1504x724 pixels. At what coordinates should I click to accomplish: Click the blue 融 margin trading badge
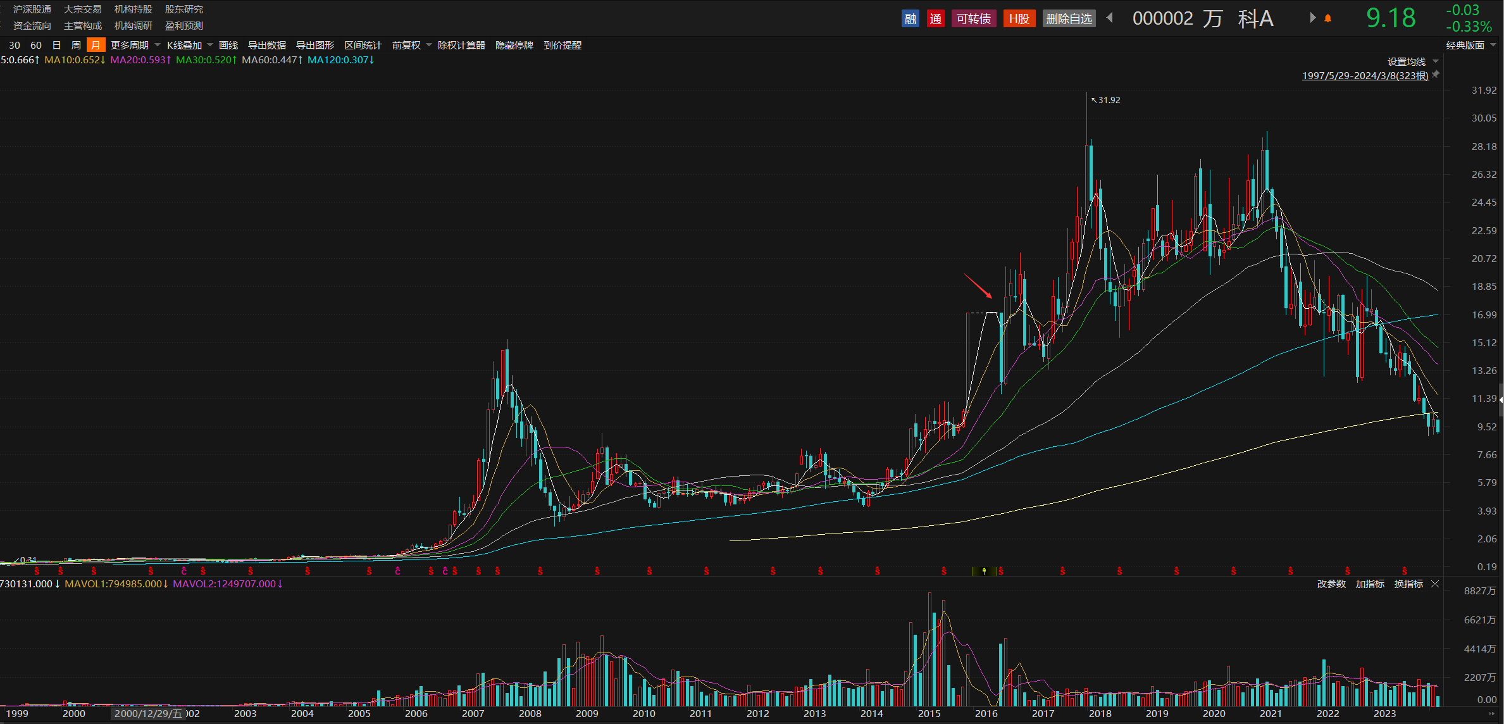910,19
